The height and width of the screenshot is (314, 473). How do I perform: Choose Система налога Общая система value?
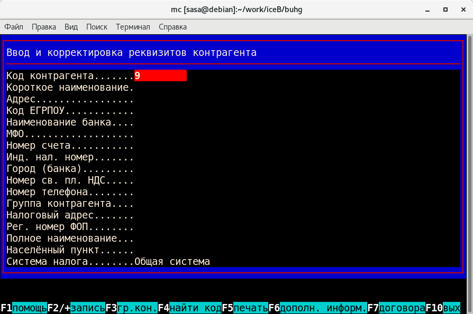coord(172,262)
